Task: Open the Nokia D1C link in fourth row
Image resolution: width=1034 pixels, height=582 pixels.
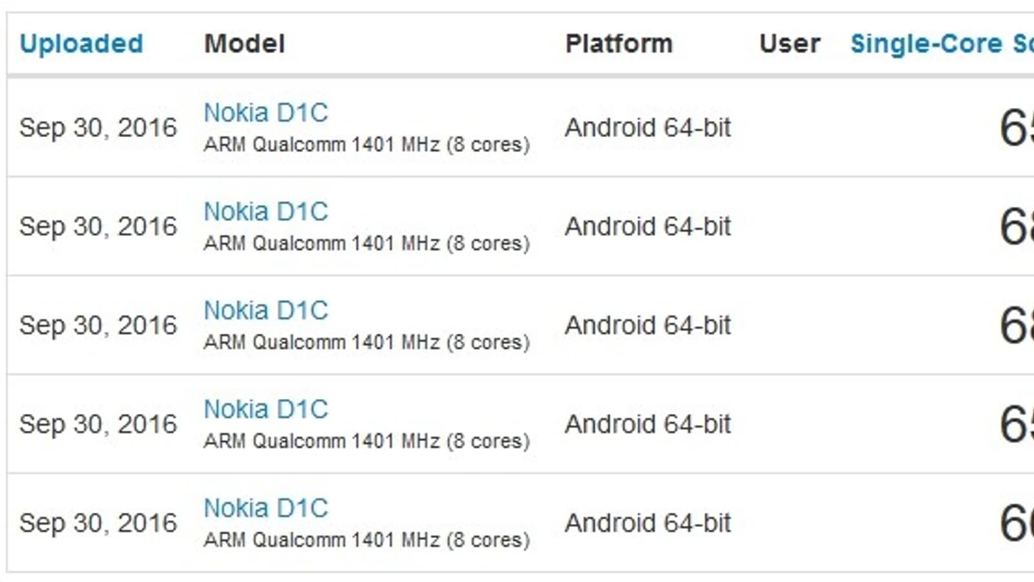Action: [266, 410]
